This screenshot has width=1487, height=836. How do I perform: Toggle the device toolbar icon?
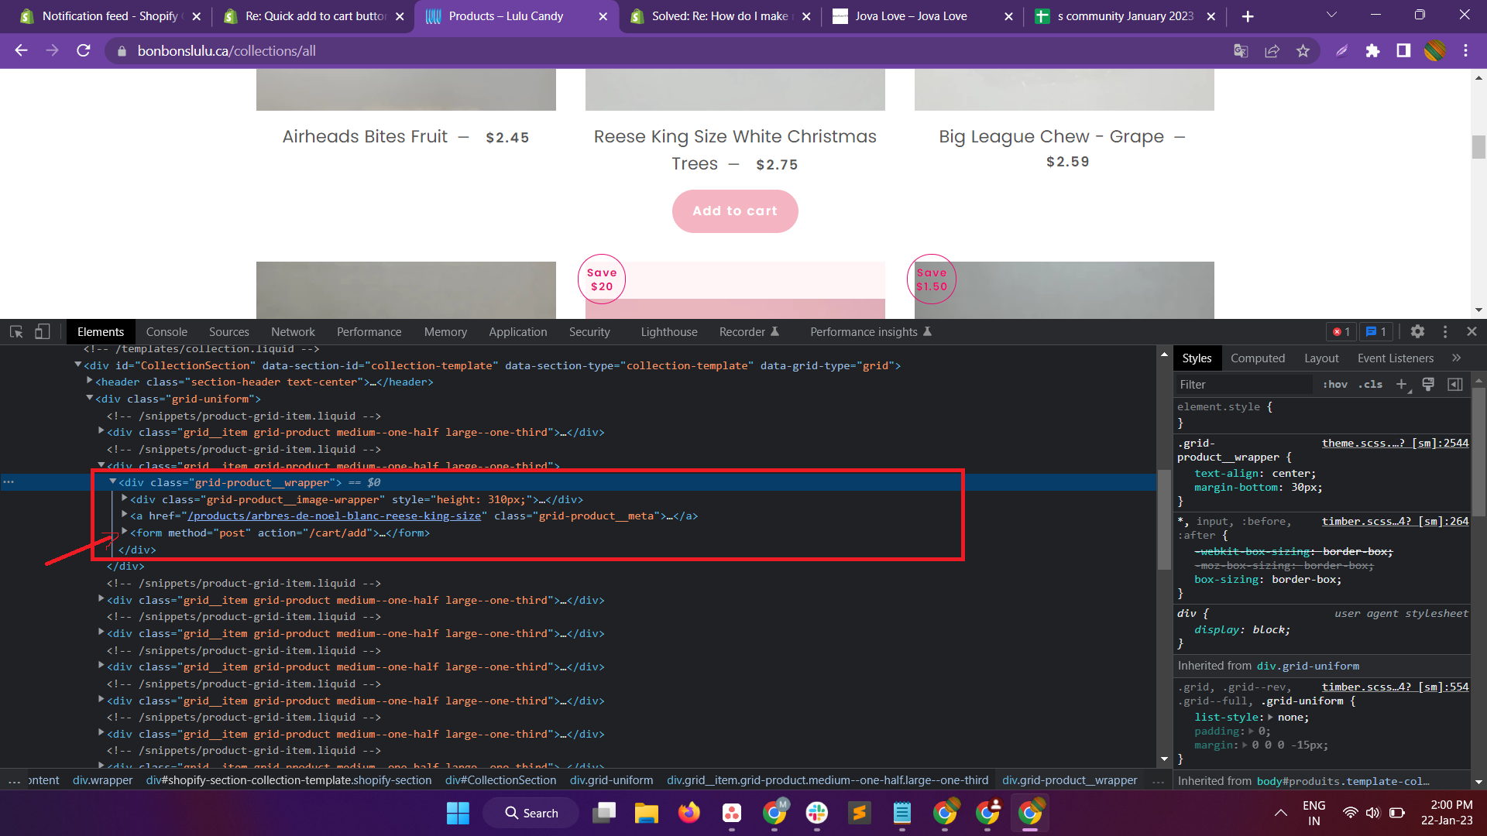(x=42, y=331)
